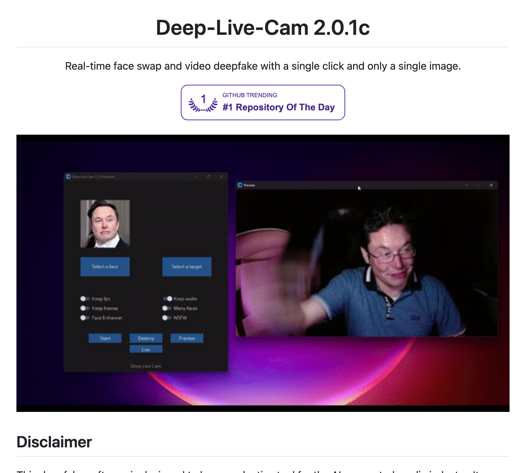The width and height of the screenshot is (526, 473).
Task: Click the source face thumbnail image
Action: [x=105, y=224]
